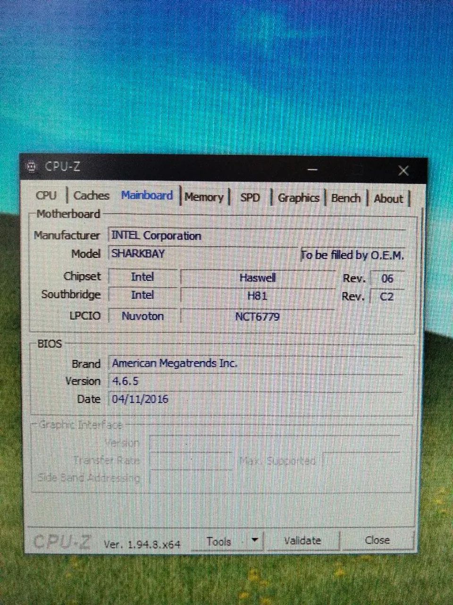Open the Bench tab
The image size is (453, 605).
tap(346, 198)
